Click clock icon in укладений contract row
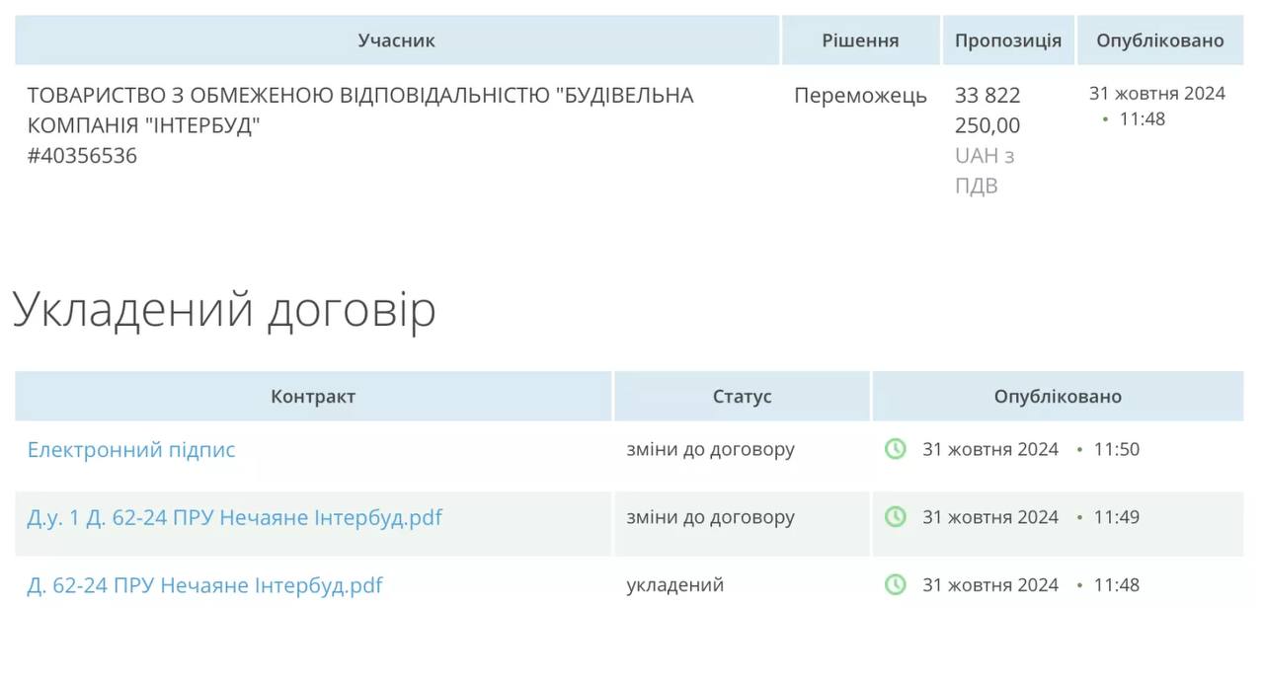Screen dimensions: 1264x681 click(x=895, y=585)
